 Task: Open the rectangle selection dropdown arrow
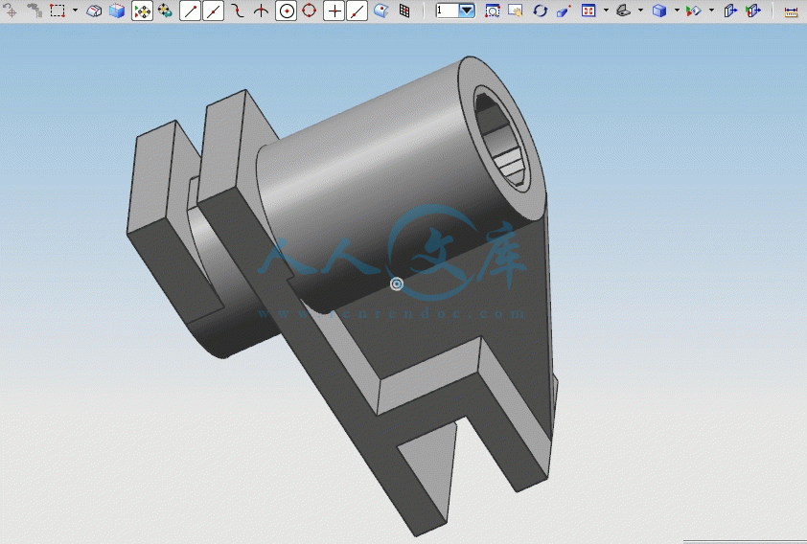[75, 11]
